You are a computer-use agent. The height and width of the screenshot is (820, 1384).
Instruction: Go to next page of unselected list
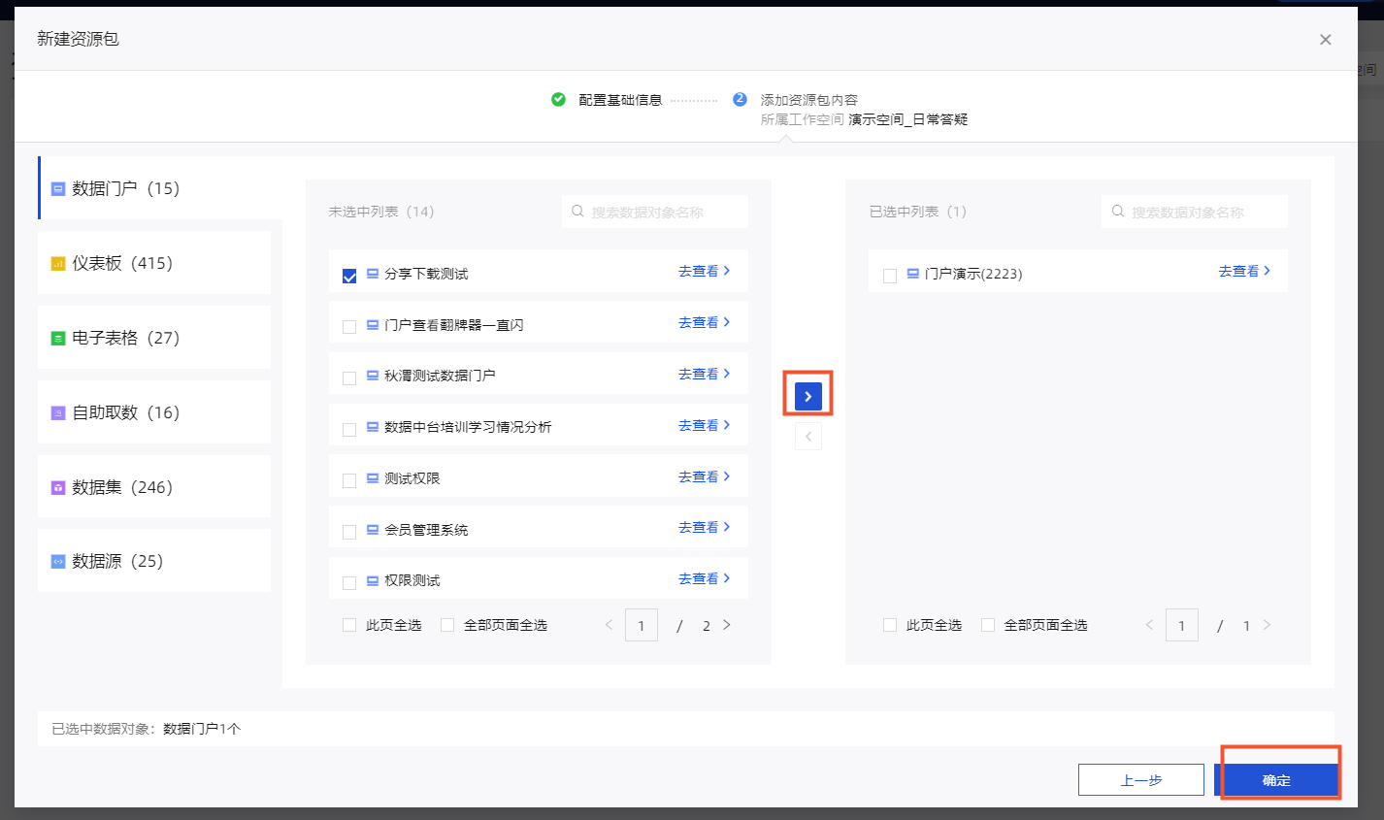(727, 625)
